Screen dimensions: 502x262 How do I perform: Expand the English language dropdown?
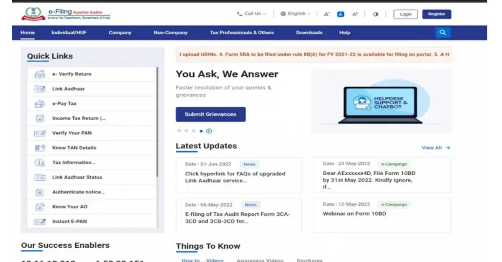click(296, 14)
